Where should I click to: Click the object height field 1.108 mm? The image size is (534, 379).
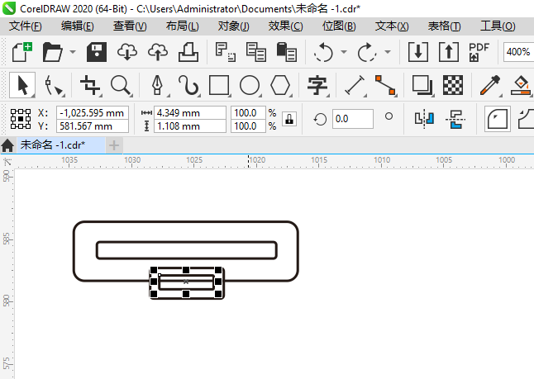189,126
